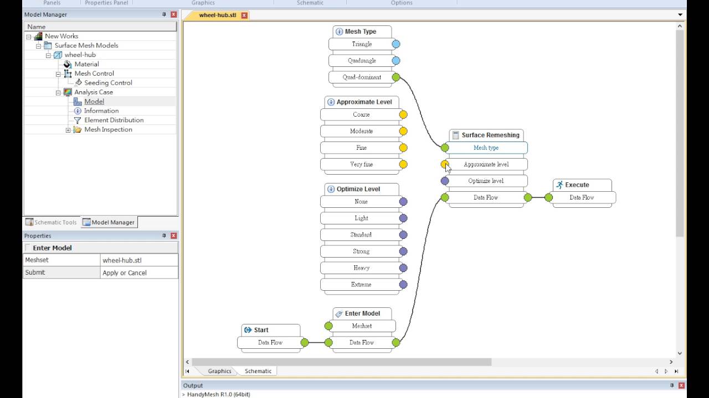This screenshot has width=709, height=398.
Task: Click the Enter Model node tag icon
Action: pos(339,313)
